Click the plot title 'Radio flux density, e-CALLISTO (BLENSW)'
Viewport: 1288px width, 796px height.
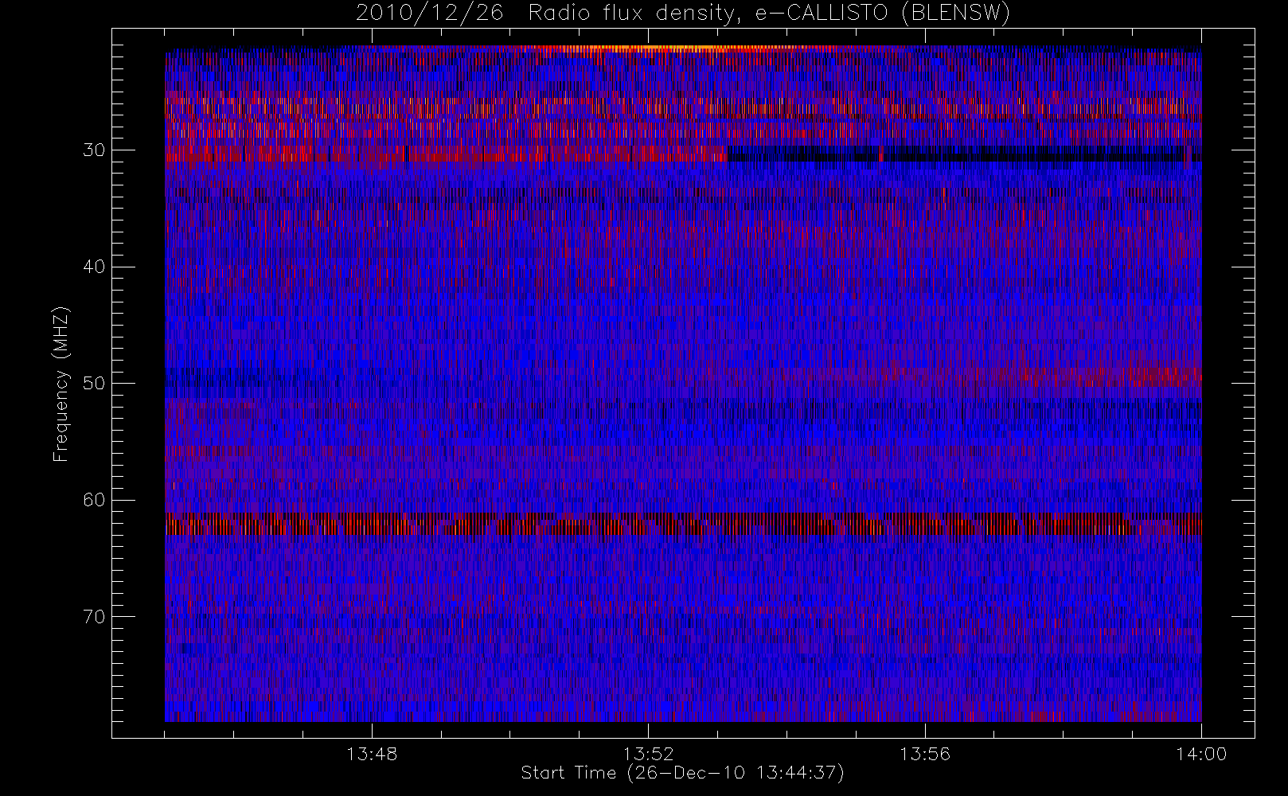[x=769, y=14]
